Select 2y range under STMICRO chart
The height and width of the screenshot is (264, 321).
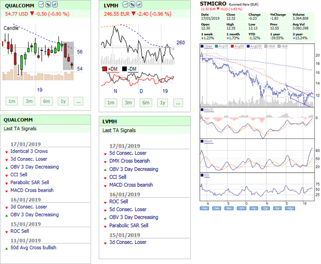tap(266, 208)
